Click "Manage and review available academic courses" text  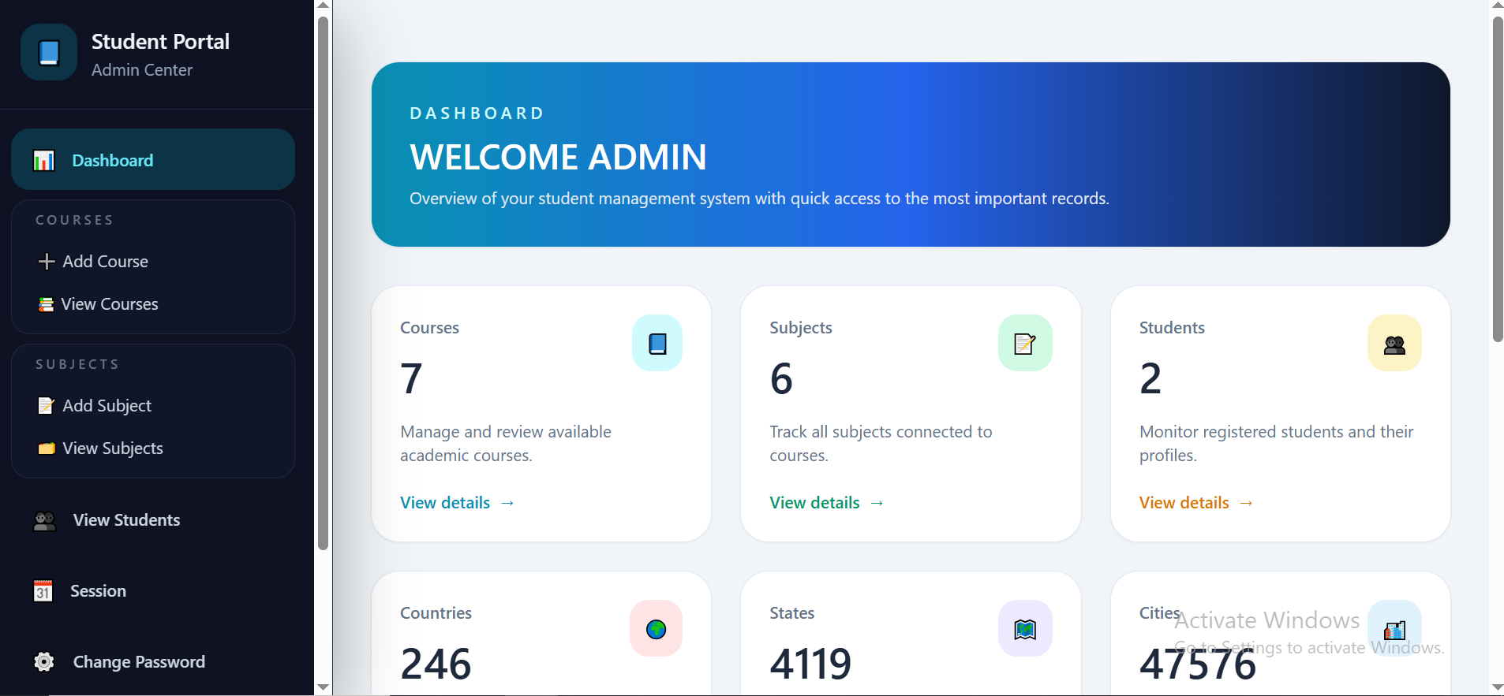[x=506, y=444]
